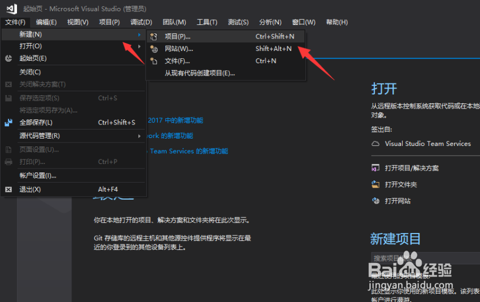This screenshot has height=302, width=480.
Task: Open the 调试(D) menu
Action: (x=141, y=22)
